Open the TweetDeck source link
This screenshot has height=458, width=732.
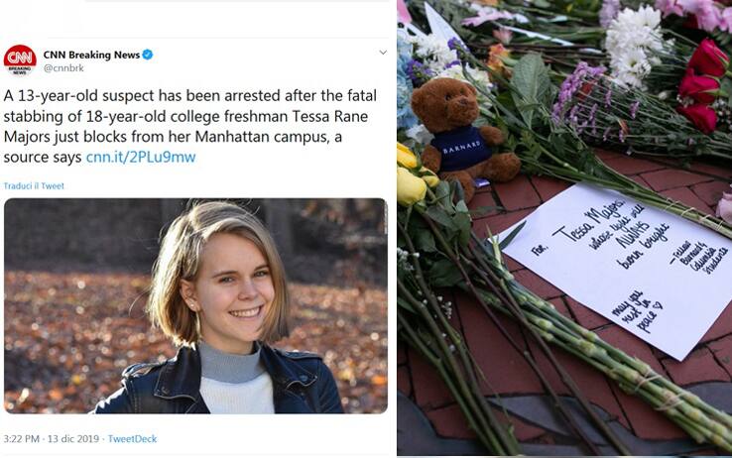coord(132,439)
